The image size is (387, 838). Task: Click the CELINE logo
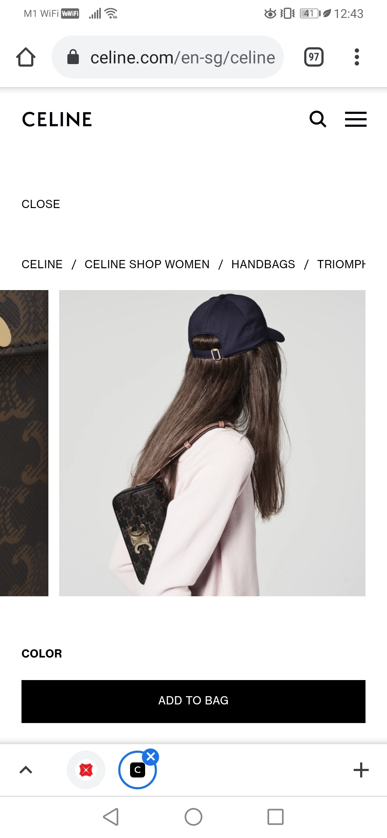57,119
